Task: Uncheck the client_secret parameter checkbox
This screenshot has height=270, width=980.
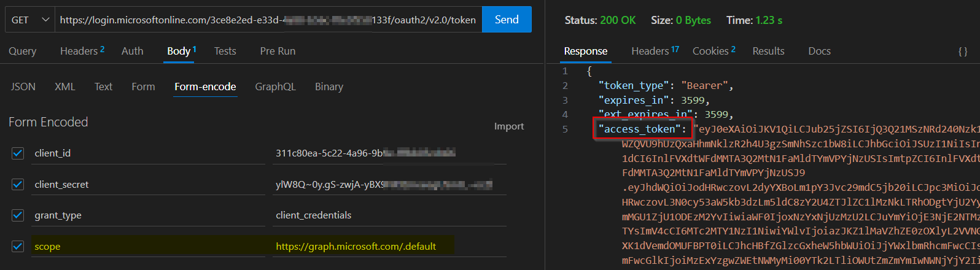Action: click(x=18, y=184)
